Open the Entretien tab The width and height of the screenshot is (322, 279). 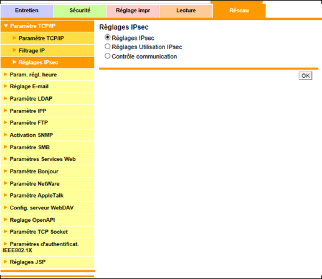tap(27, 11)
